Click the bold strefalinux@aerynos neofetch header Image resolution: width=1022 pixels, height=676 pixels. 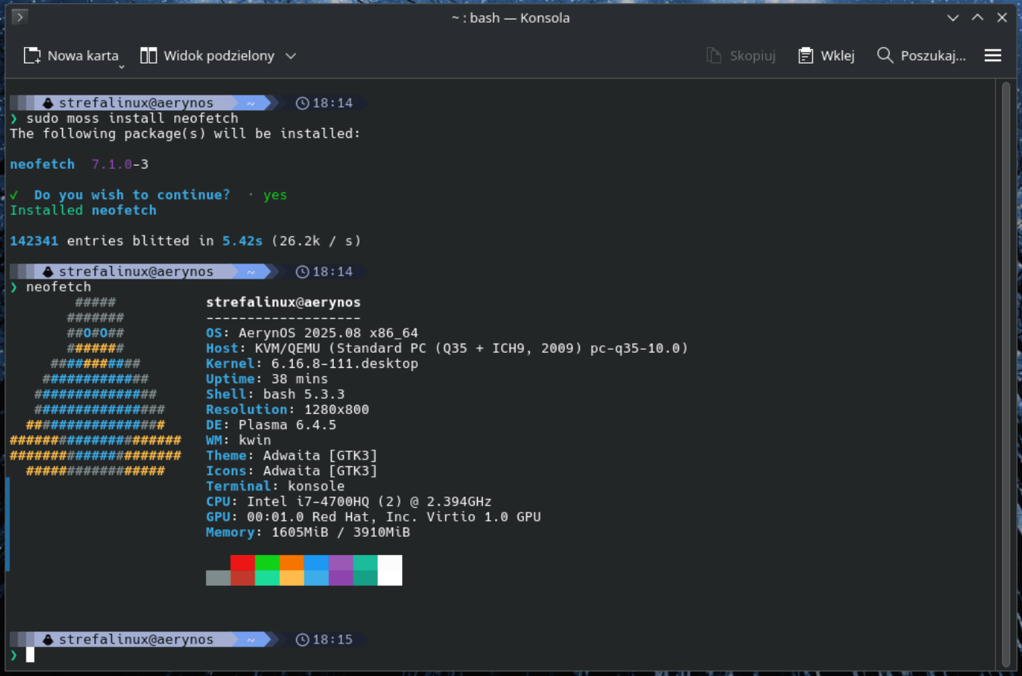click(x=283, y=302)
